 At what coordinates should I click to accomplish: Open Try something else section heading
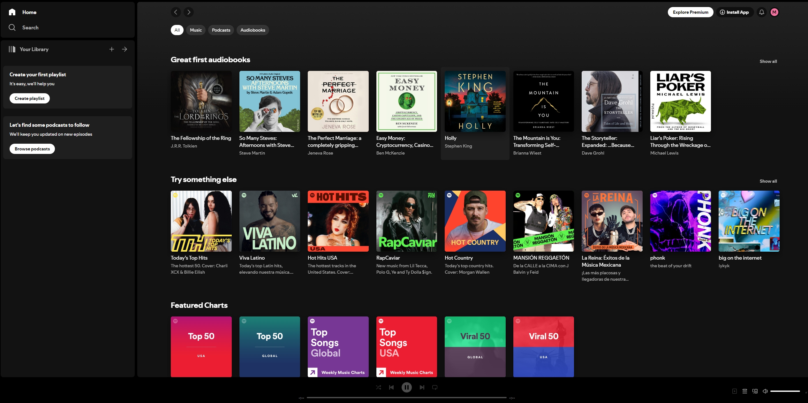[x=204, y=179]
